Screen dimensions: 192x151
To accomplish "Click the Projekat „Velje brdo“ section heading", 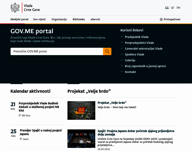I will [x=89, y=91].
